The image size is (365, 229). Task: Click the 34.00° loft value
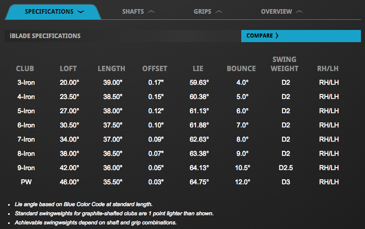(x=69, y=139)
